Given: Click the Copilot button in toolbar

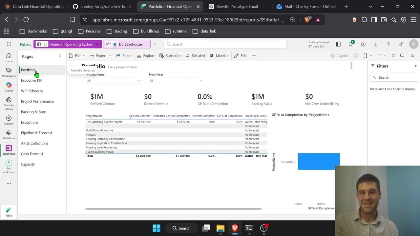Looking at the screenshot, I should (340, 56).
